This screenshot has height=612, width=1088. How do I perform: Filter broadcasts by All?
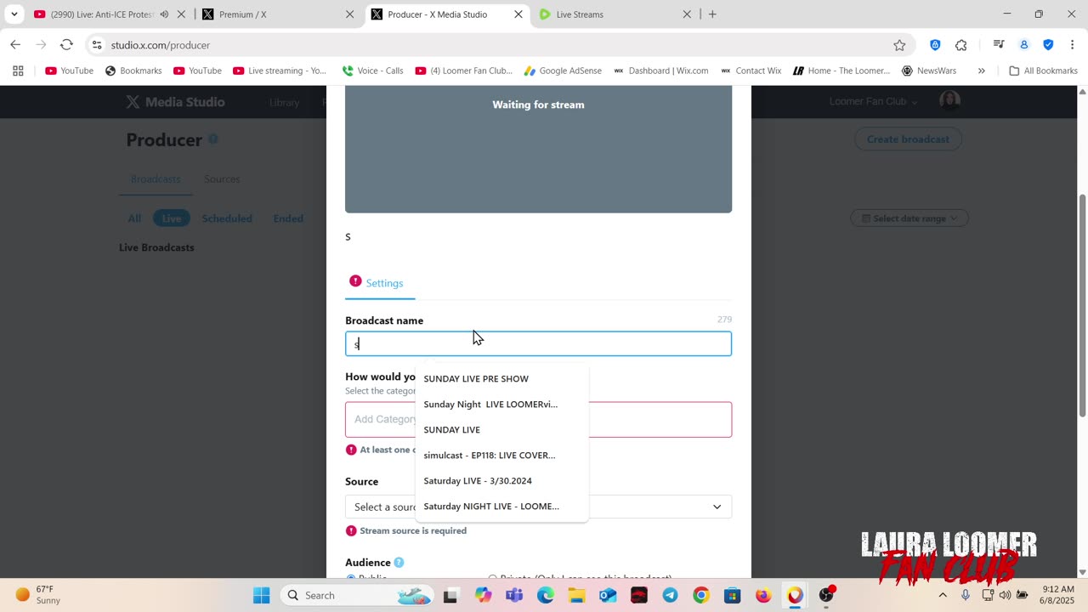pos(134,218)
